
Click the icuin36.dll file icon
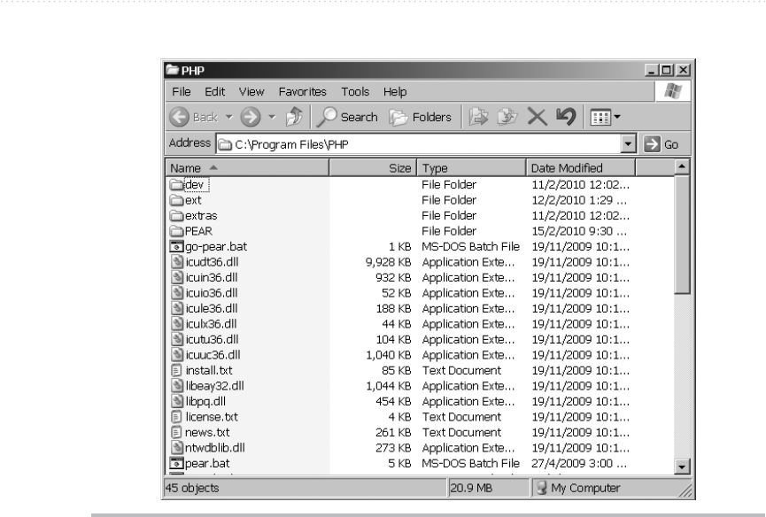[177, 277]
